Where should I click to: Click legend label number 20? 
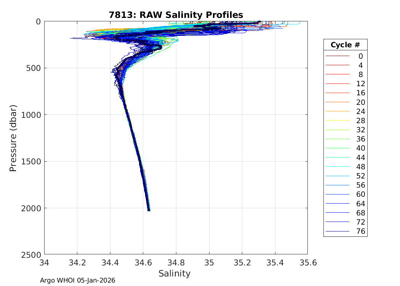click(x=360, y=102)
